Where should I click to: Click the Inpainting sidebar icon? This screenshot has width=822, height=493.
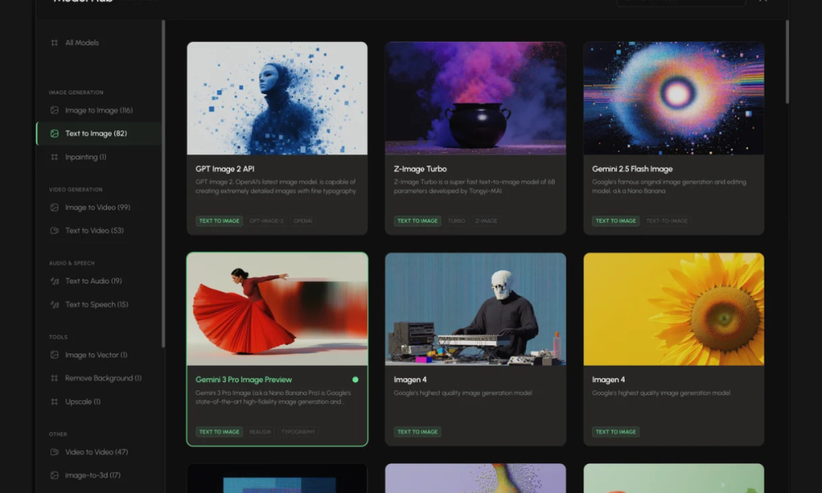[54, 157]
